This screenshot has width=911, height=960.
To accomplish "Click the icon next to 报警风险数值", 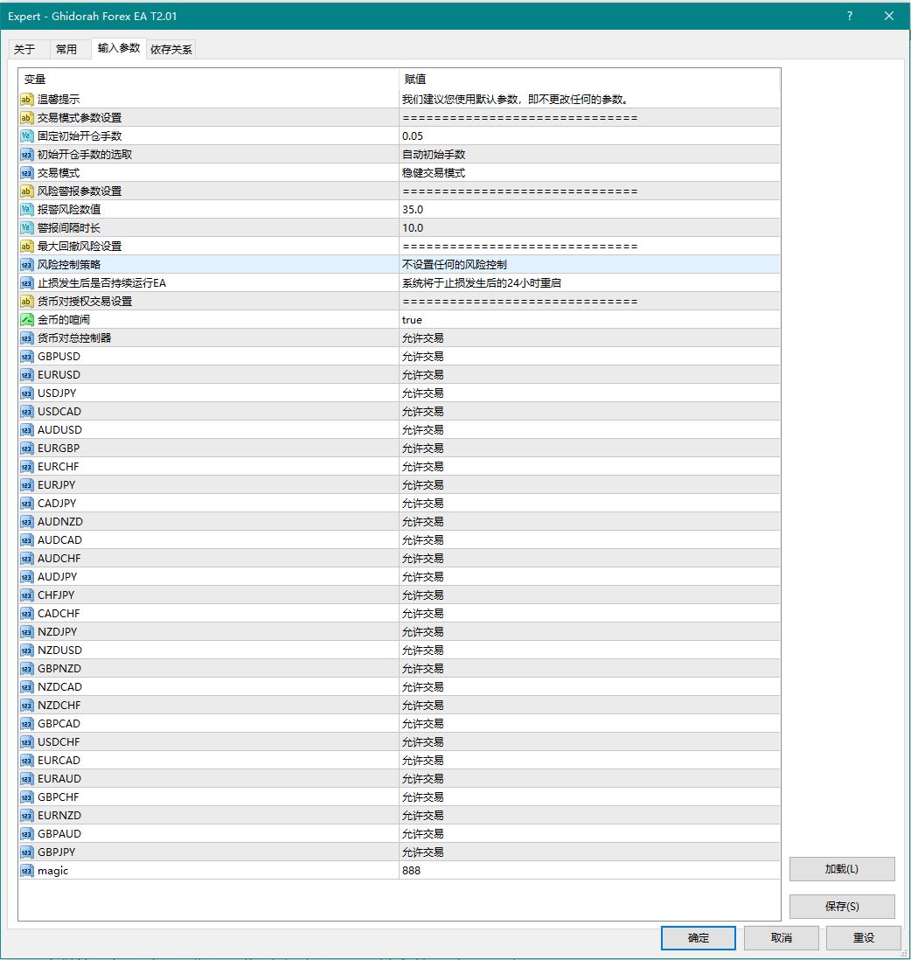I will (x=26, y=210).
